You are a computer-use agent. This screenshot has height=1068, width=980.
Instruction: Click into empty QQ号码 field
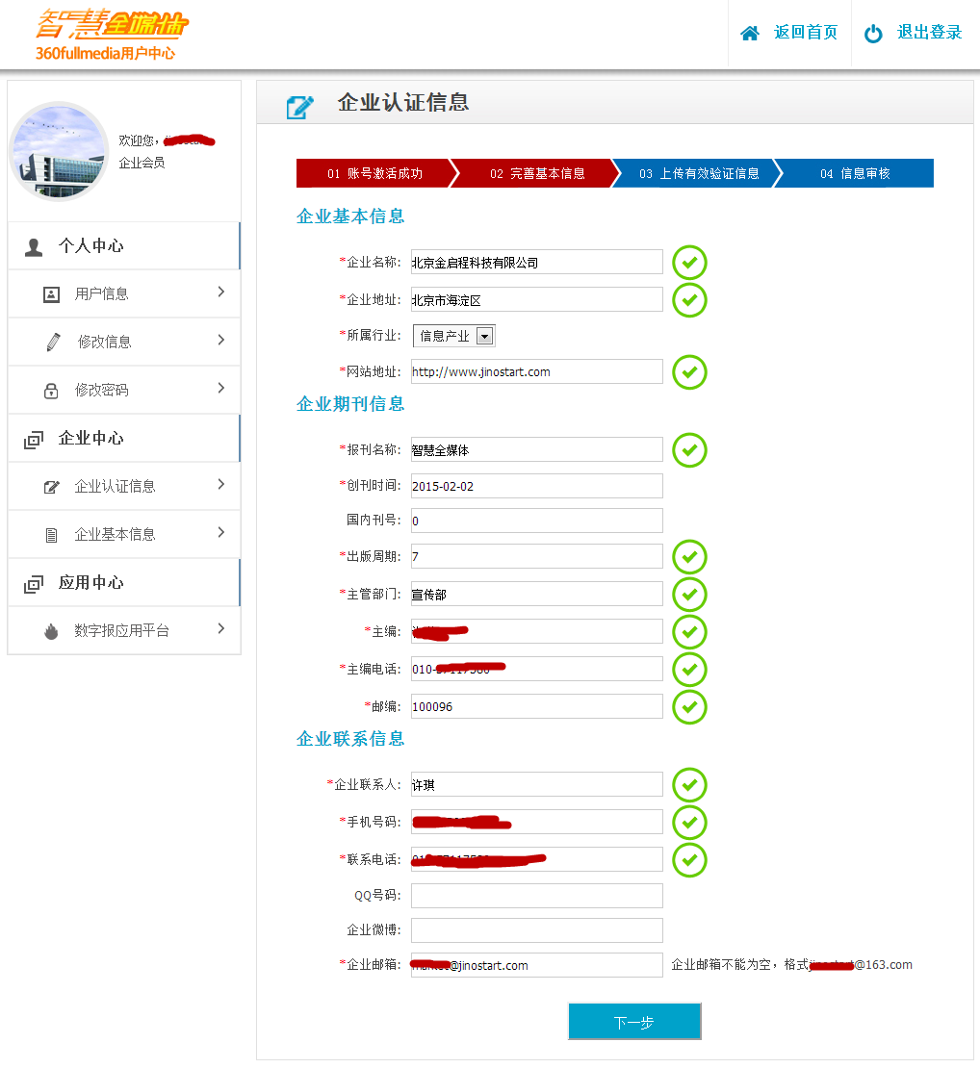tap(537, 897)
